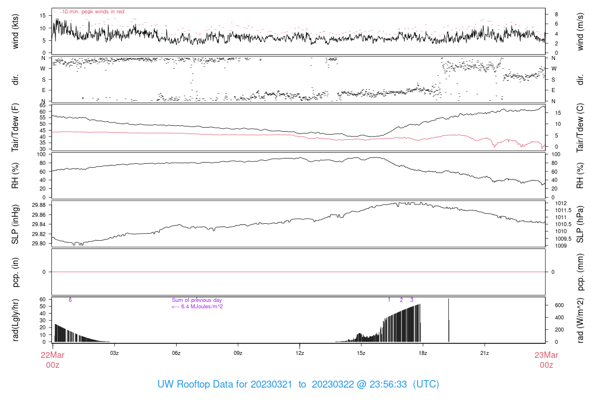
Task: Click the "65" Fahrenheit tick value
Action: (43, 105)
